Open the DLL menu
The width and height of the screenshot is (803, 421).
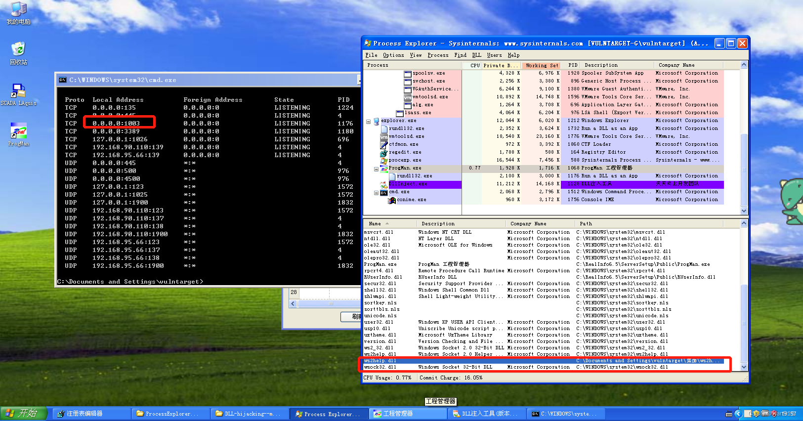pos(476,55)
